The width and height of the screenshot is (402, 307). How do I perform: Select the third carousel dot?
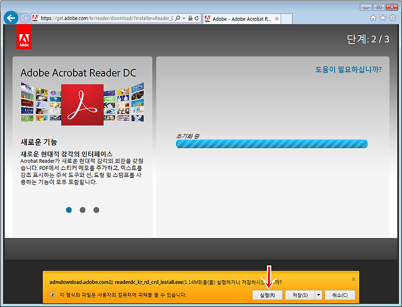[97, 210]
